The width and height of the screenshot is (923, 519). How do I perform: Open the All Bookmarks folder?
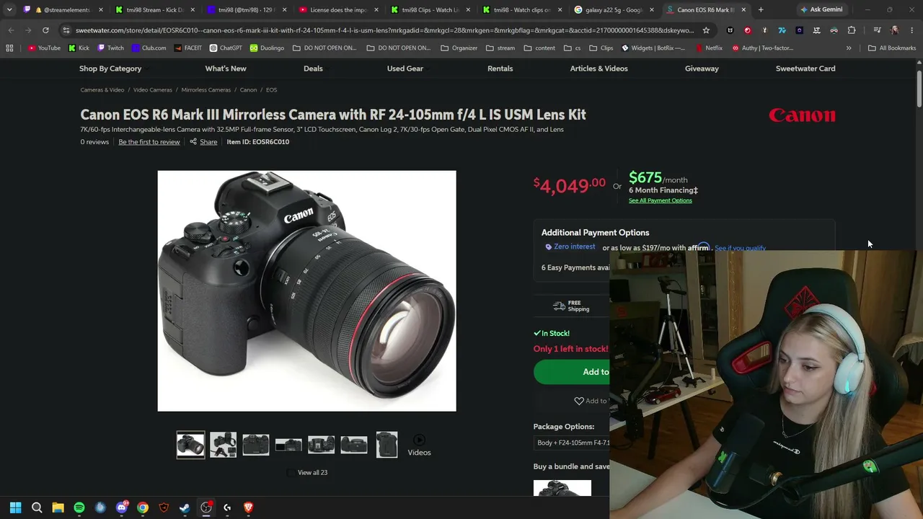(x=892, y=48)
